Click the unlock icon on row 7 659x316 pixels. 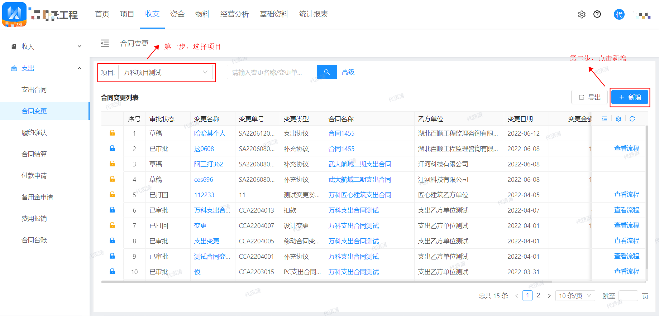pyautogui.click(x=112, y=225)
